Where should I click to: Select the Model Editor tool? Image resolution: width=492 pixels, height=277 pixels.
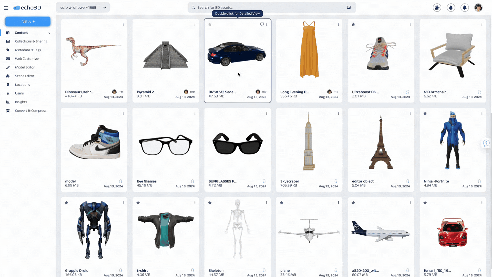(x=25, y=67)
